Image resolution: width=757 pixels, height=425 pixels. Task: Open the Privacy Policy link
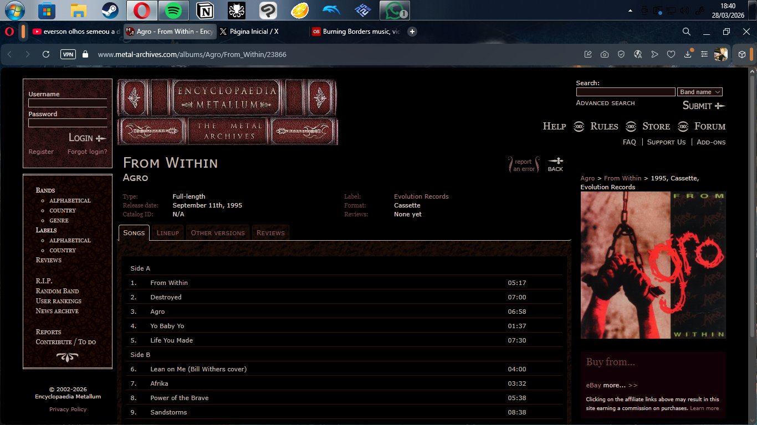pos(68,410)
